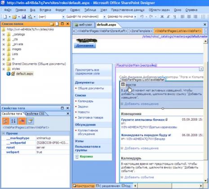Click the list formatting icon in toolbar
The height and width of the screenshot is (189, 209).
(x=203, y=17)
